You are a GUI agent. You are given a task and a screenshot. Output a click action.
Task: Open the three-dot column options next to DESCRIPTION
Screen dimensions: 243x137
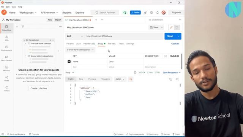[166, 56]
